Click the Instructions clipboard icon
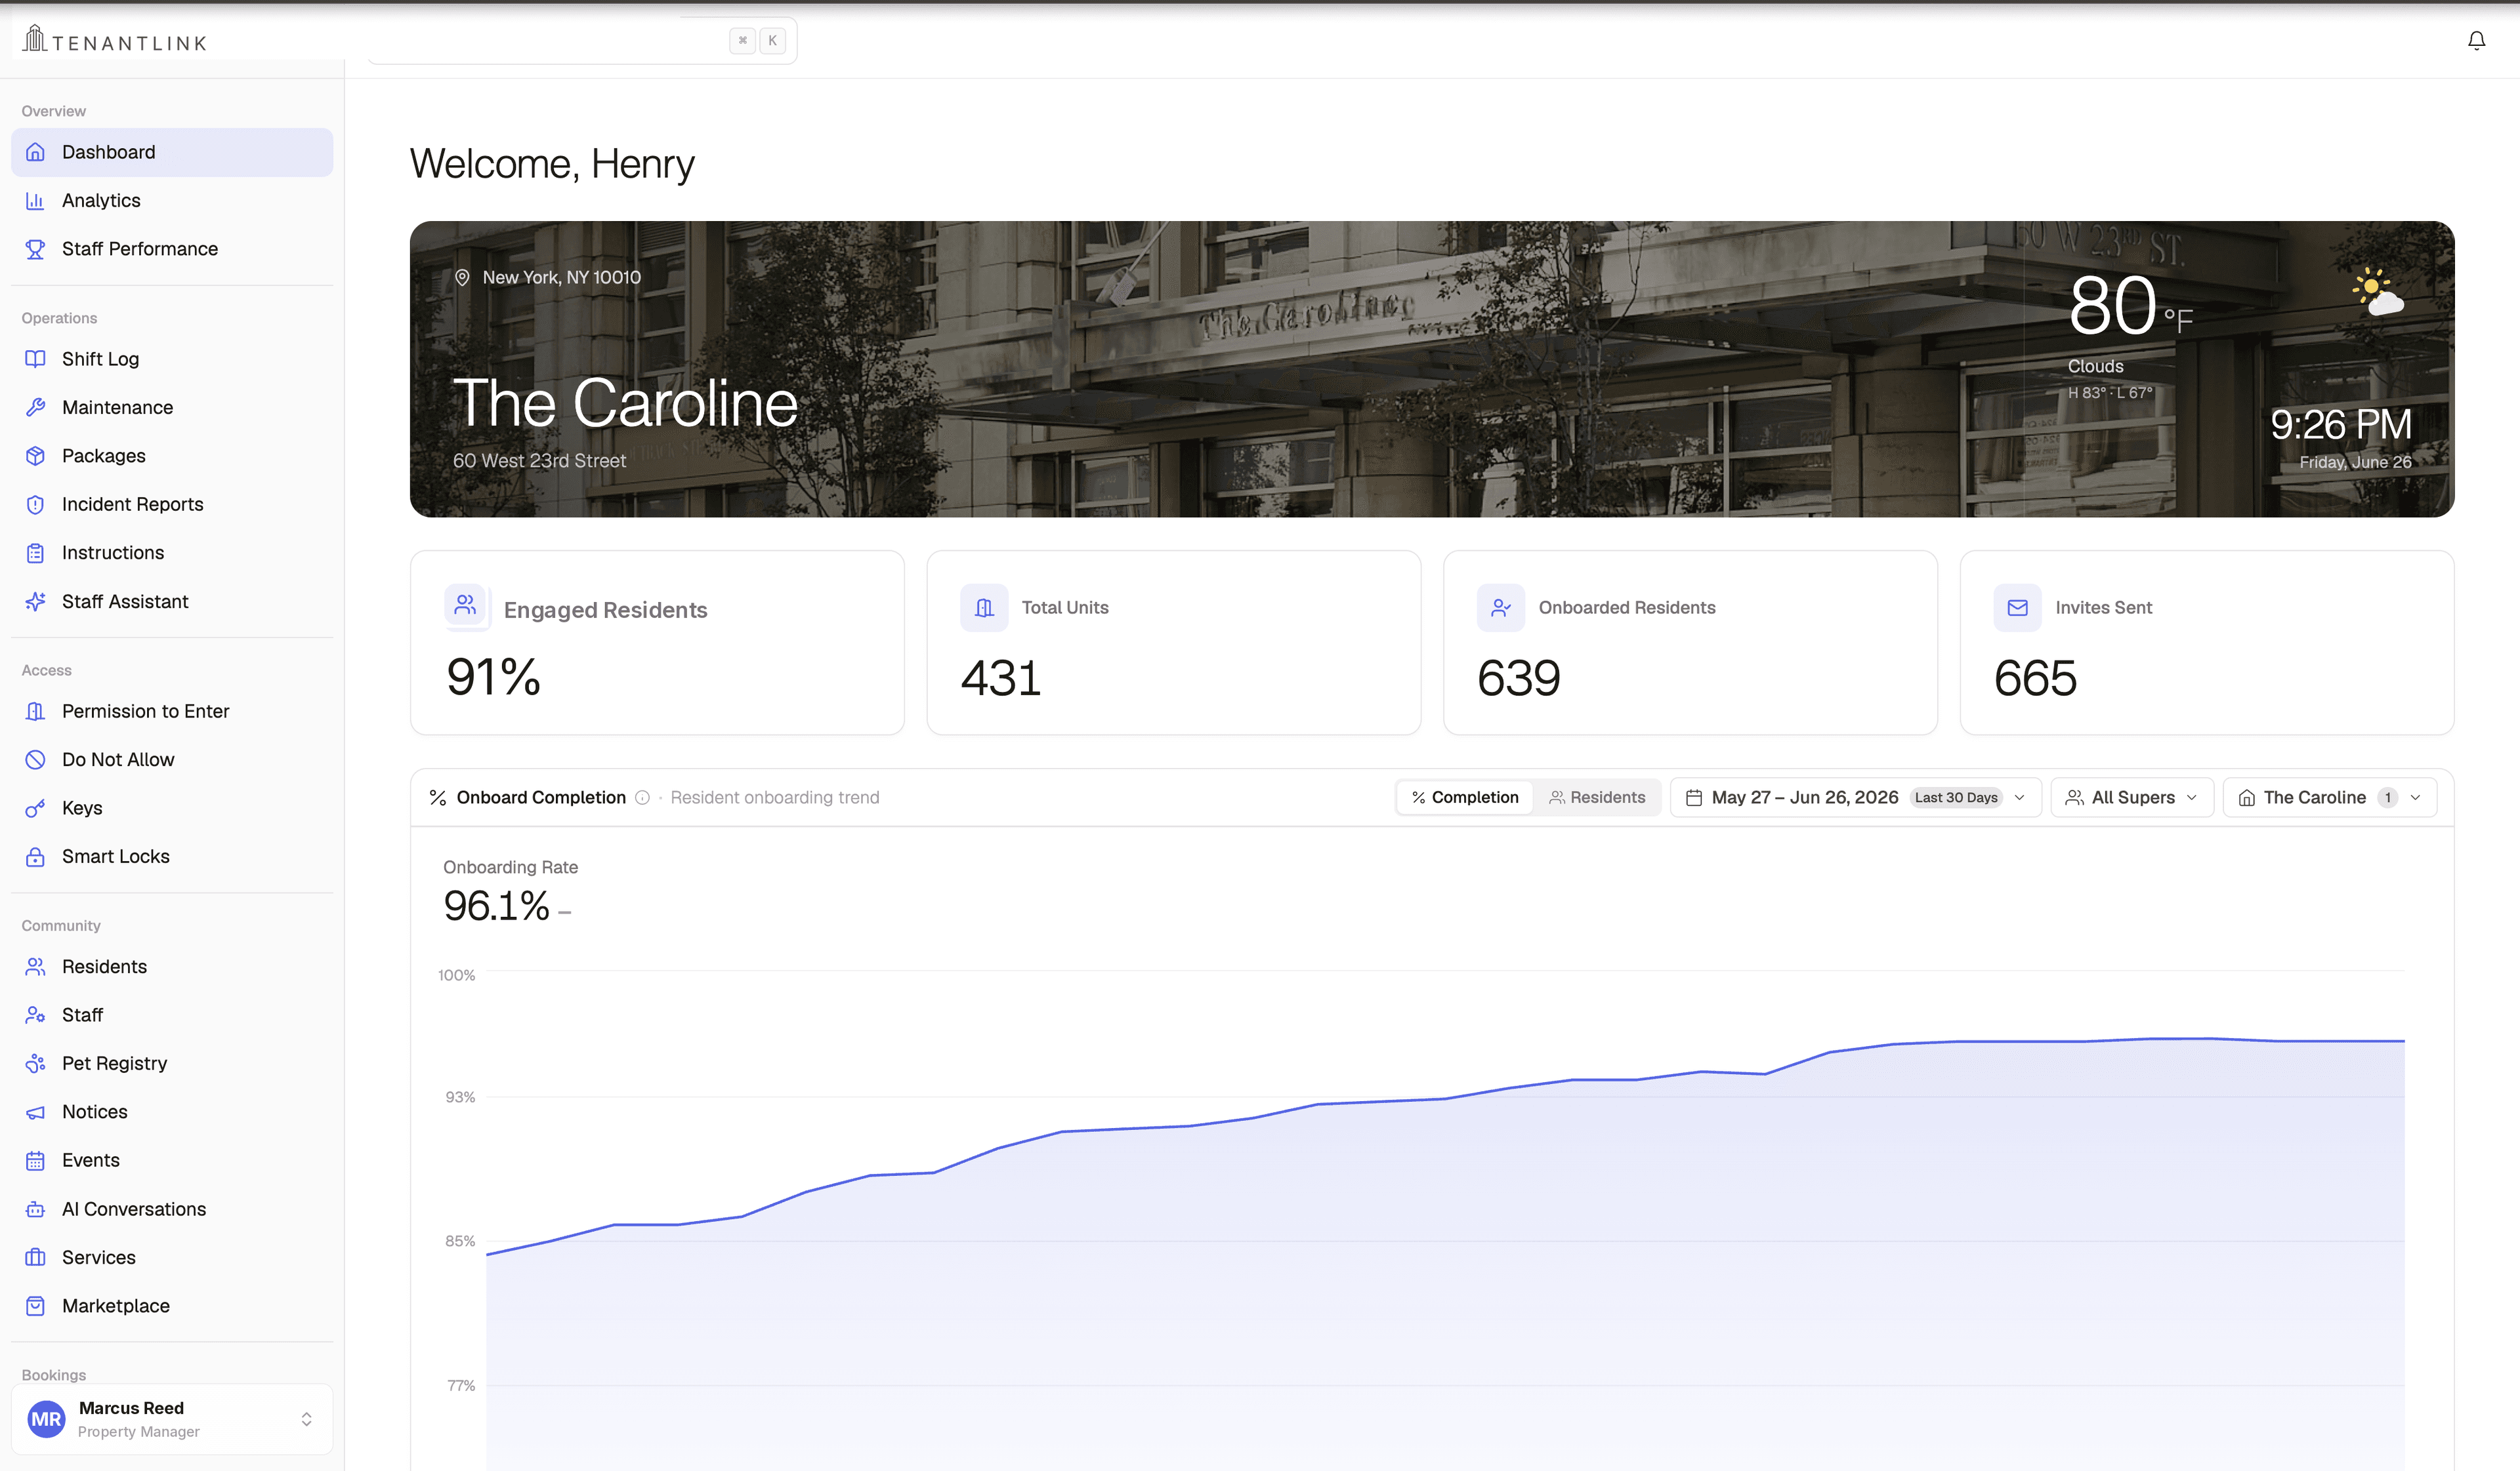 coord(35,553)
